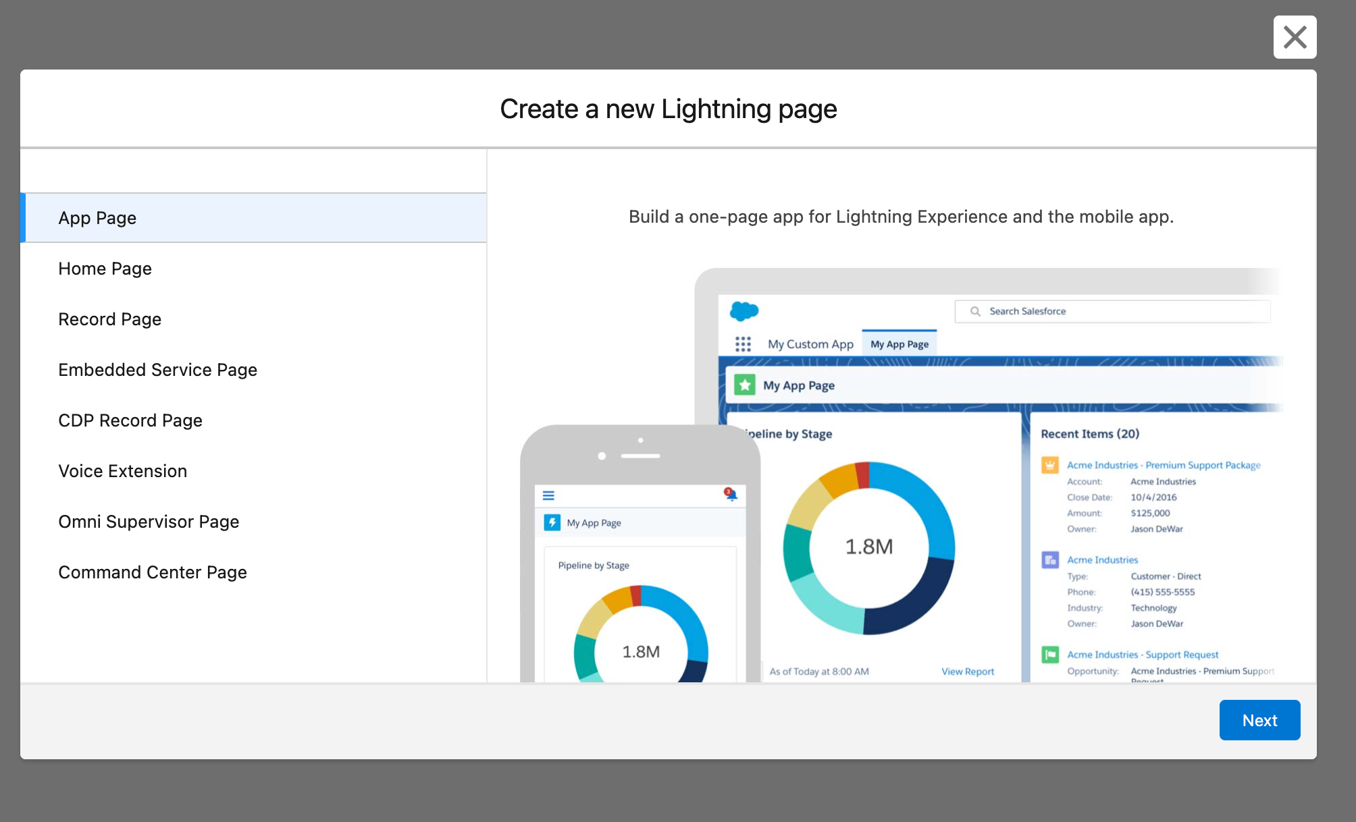Select CDP Record Page
Image resolution: width=1356 pixels, height=822 pixels.
[x=253, y=420]
